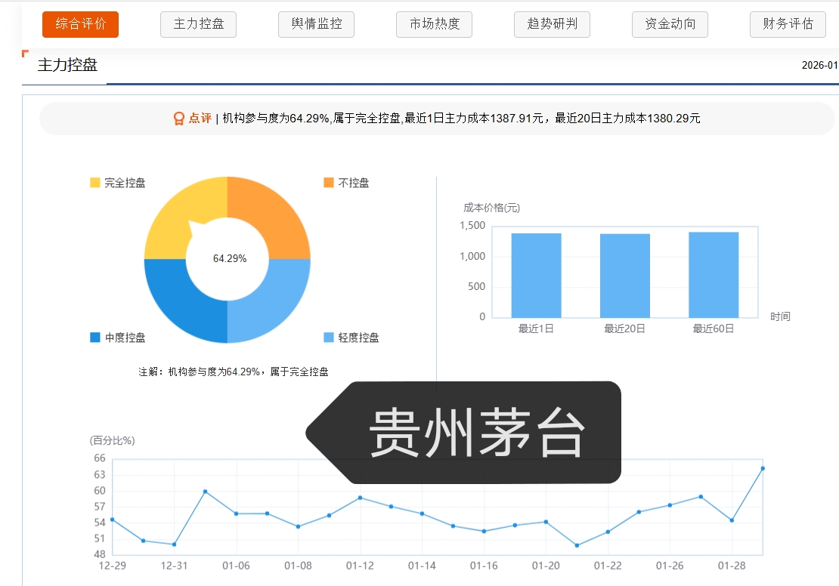Click the 成本价格(元) axis label
The image size is (839, 586).
click(492, 208)
